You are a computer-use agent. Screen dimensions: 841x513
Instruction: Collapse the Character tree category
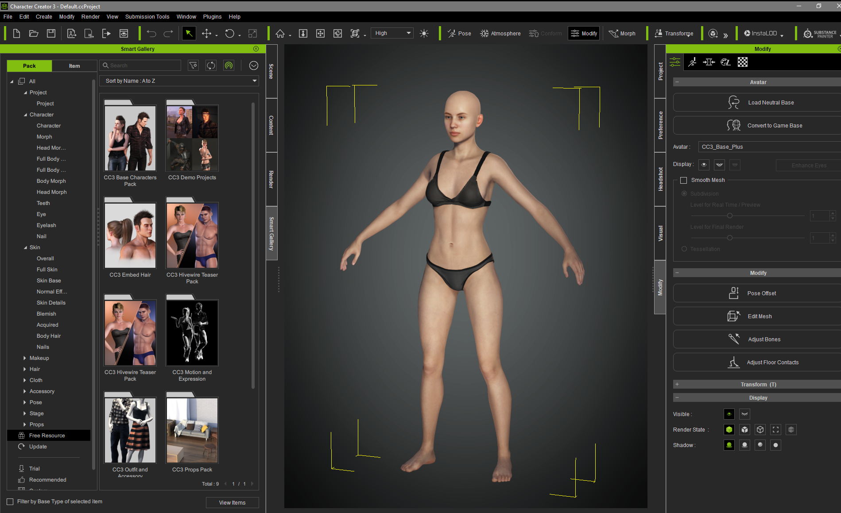(x=25, y=115)
